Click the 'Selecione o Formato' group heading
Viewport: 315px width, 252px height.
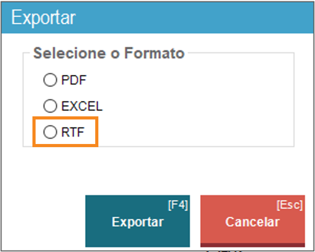tap(109, 53)
